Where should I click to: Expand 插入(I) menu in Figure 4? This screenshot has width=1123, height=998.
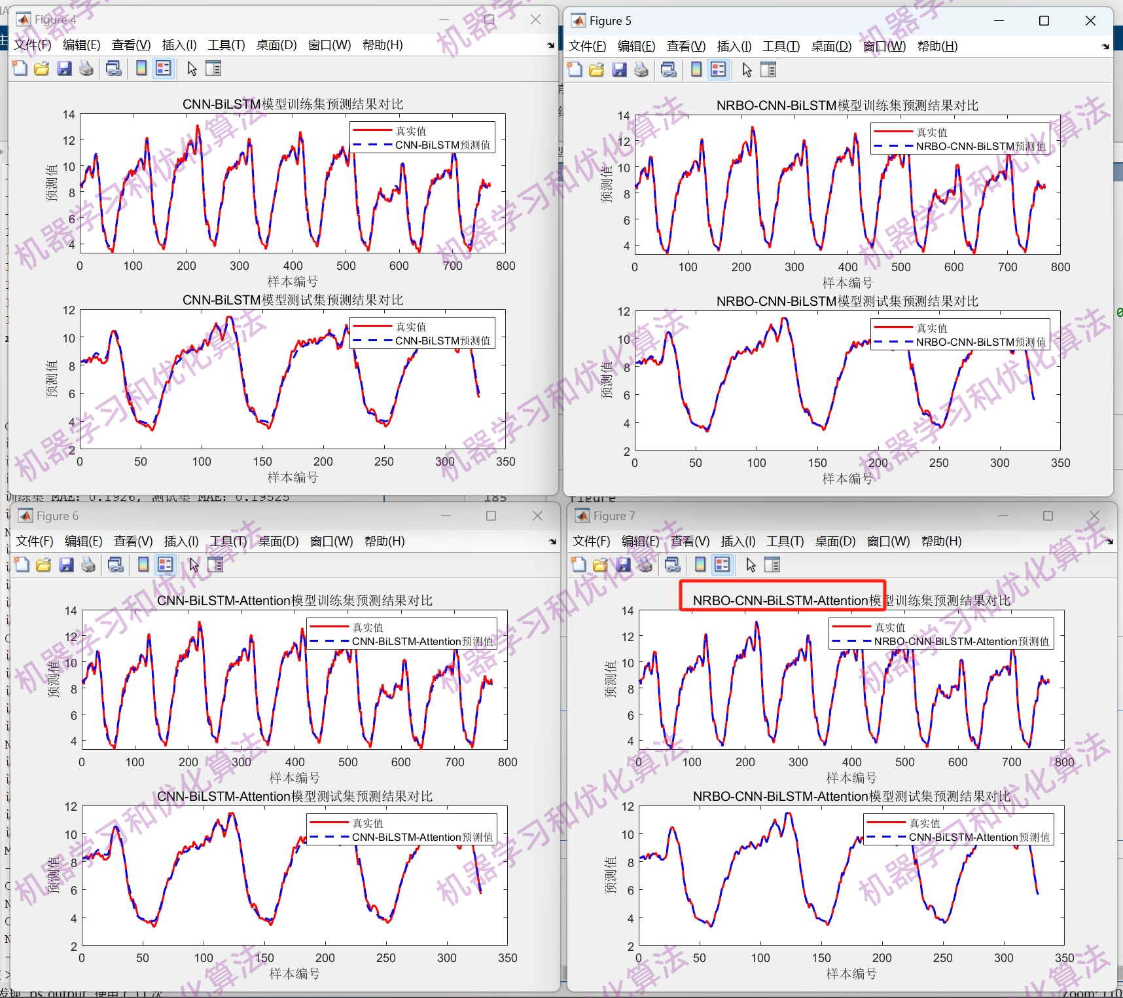(x=179, y=45)
